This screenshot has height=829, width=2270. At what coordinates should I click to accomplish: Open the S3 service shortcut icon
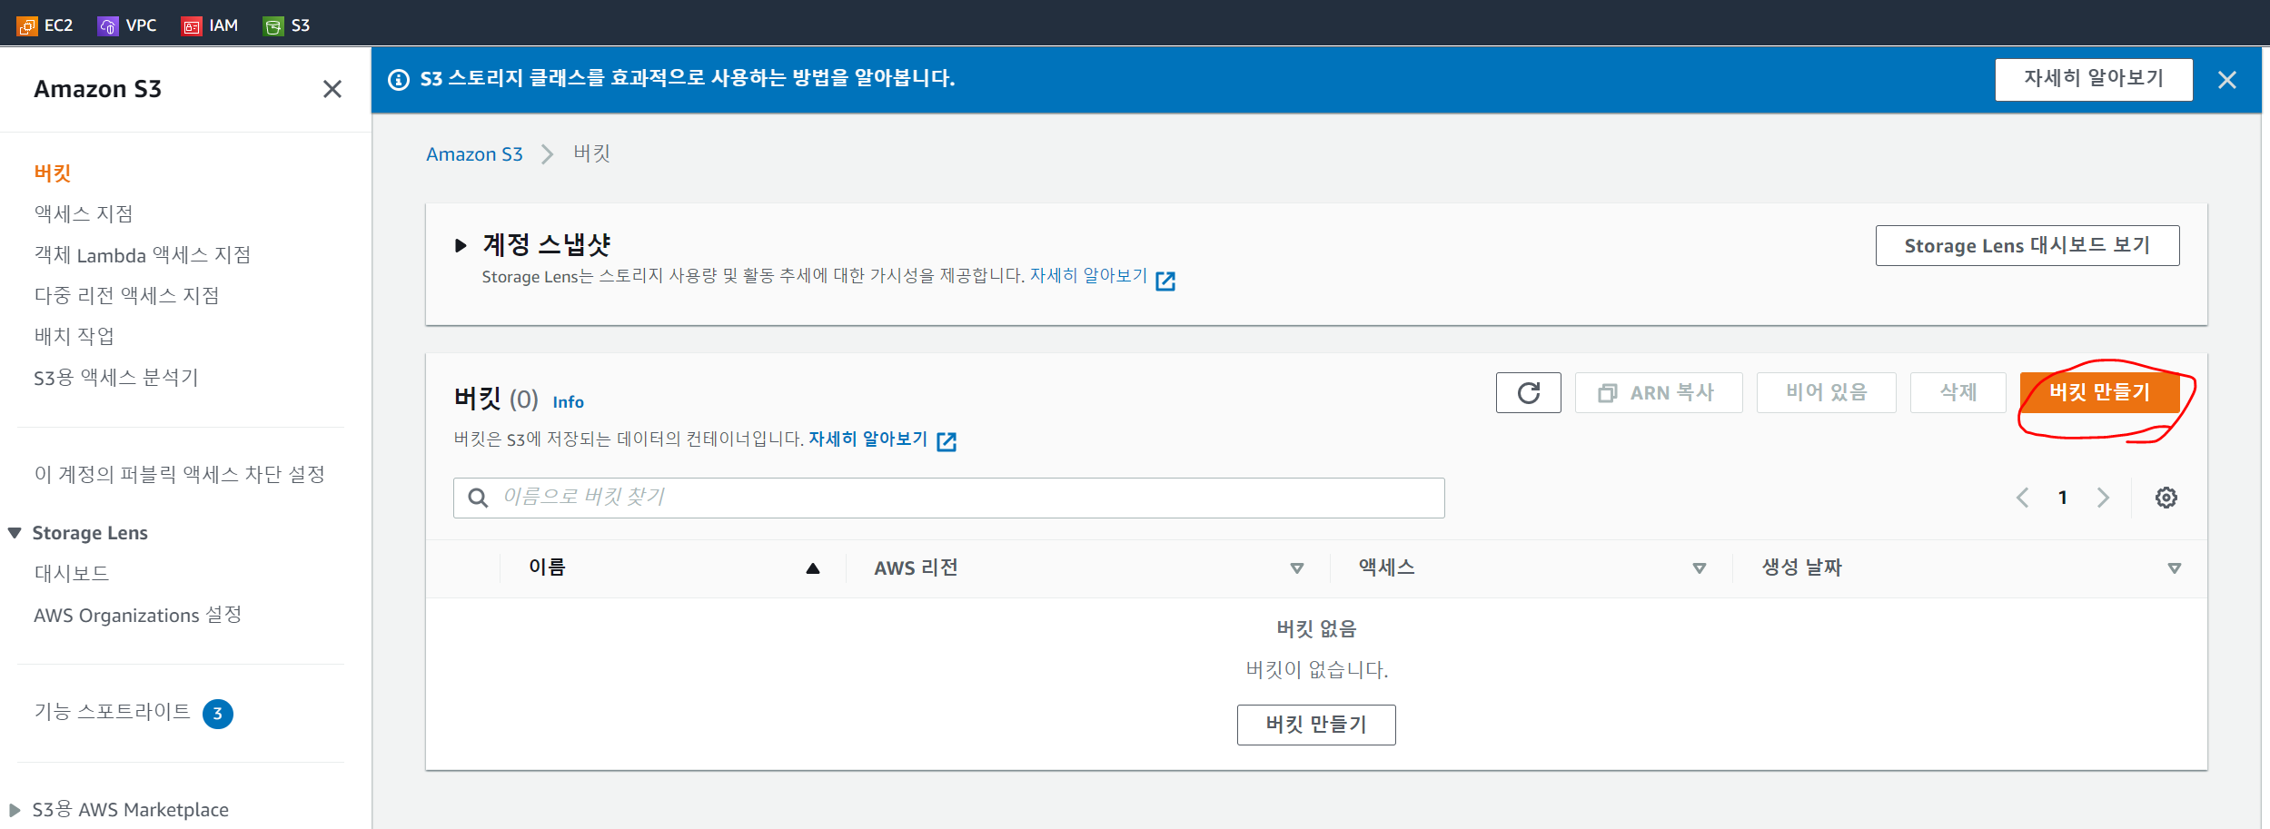point(273,26)
